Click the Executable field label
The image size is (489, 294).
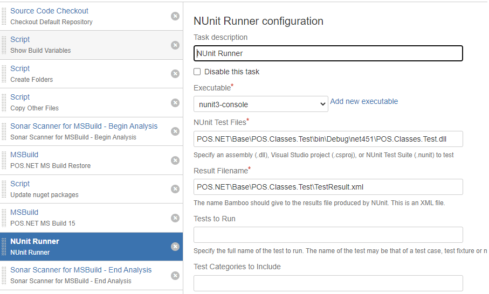click(213, 88)
